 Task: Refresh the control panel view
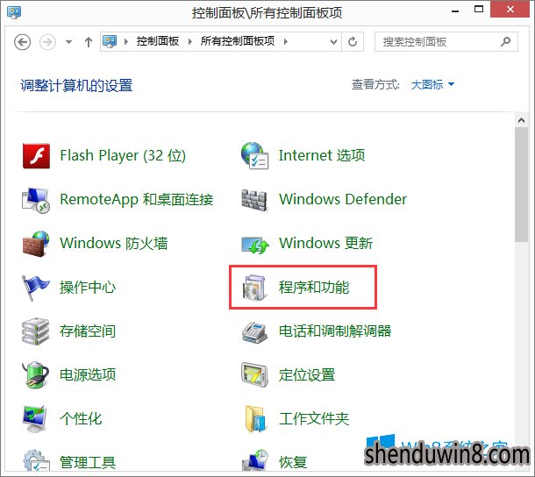[353, 41]
